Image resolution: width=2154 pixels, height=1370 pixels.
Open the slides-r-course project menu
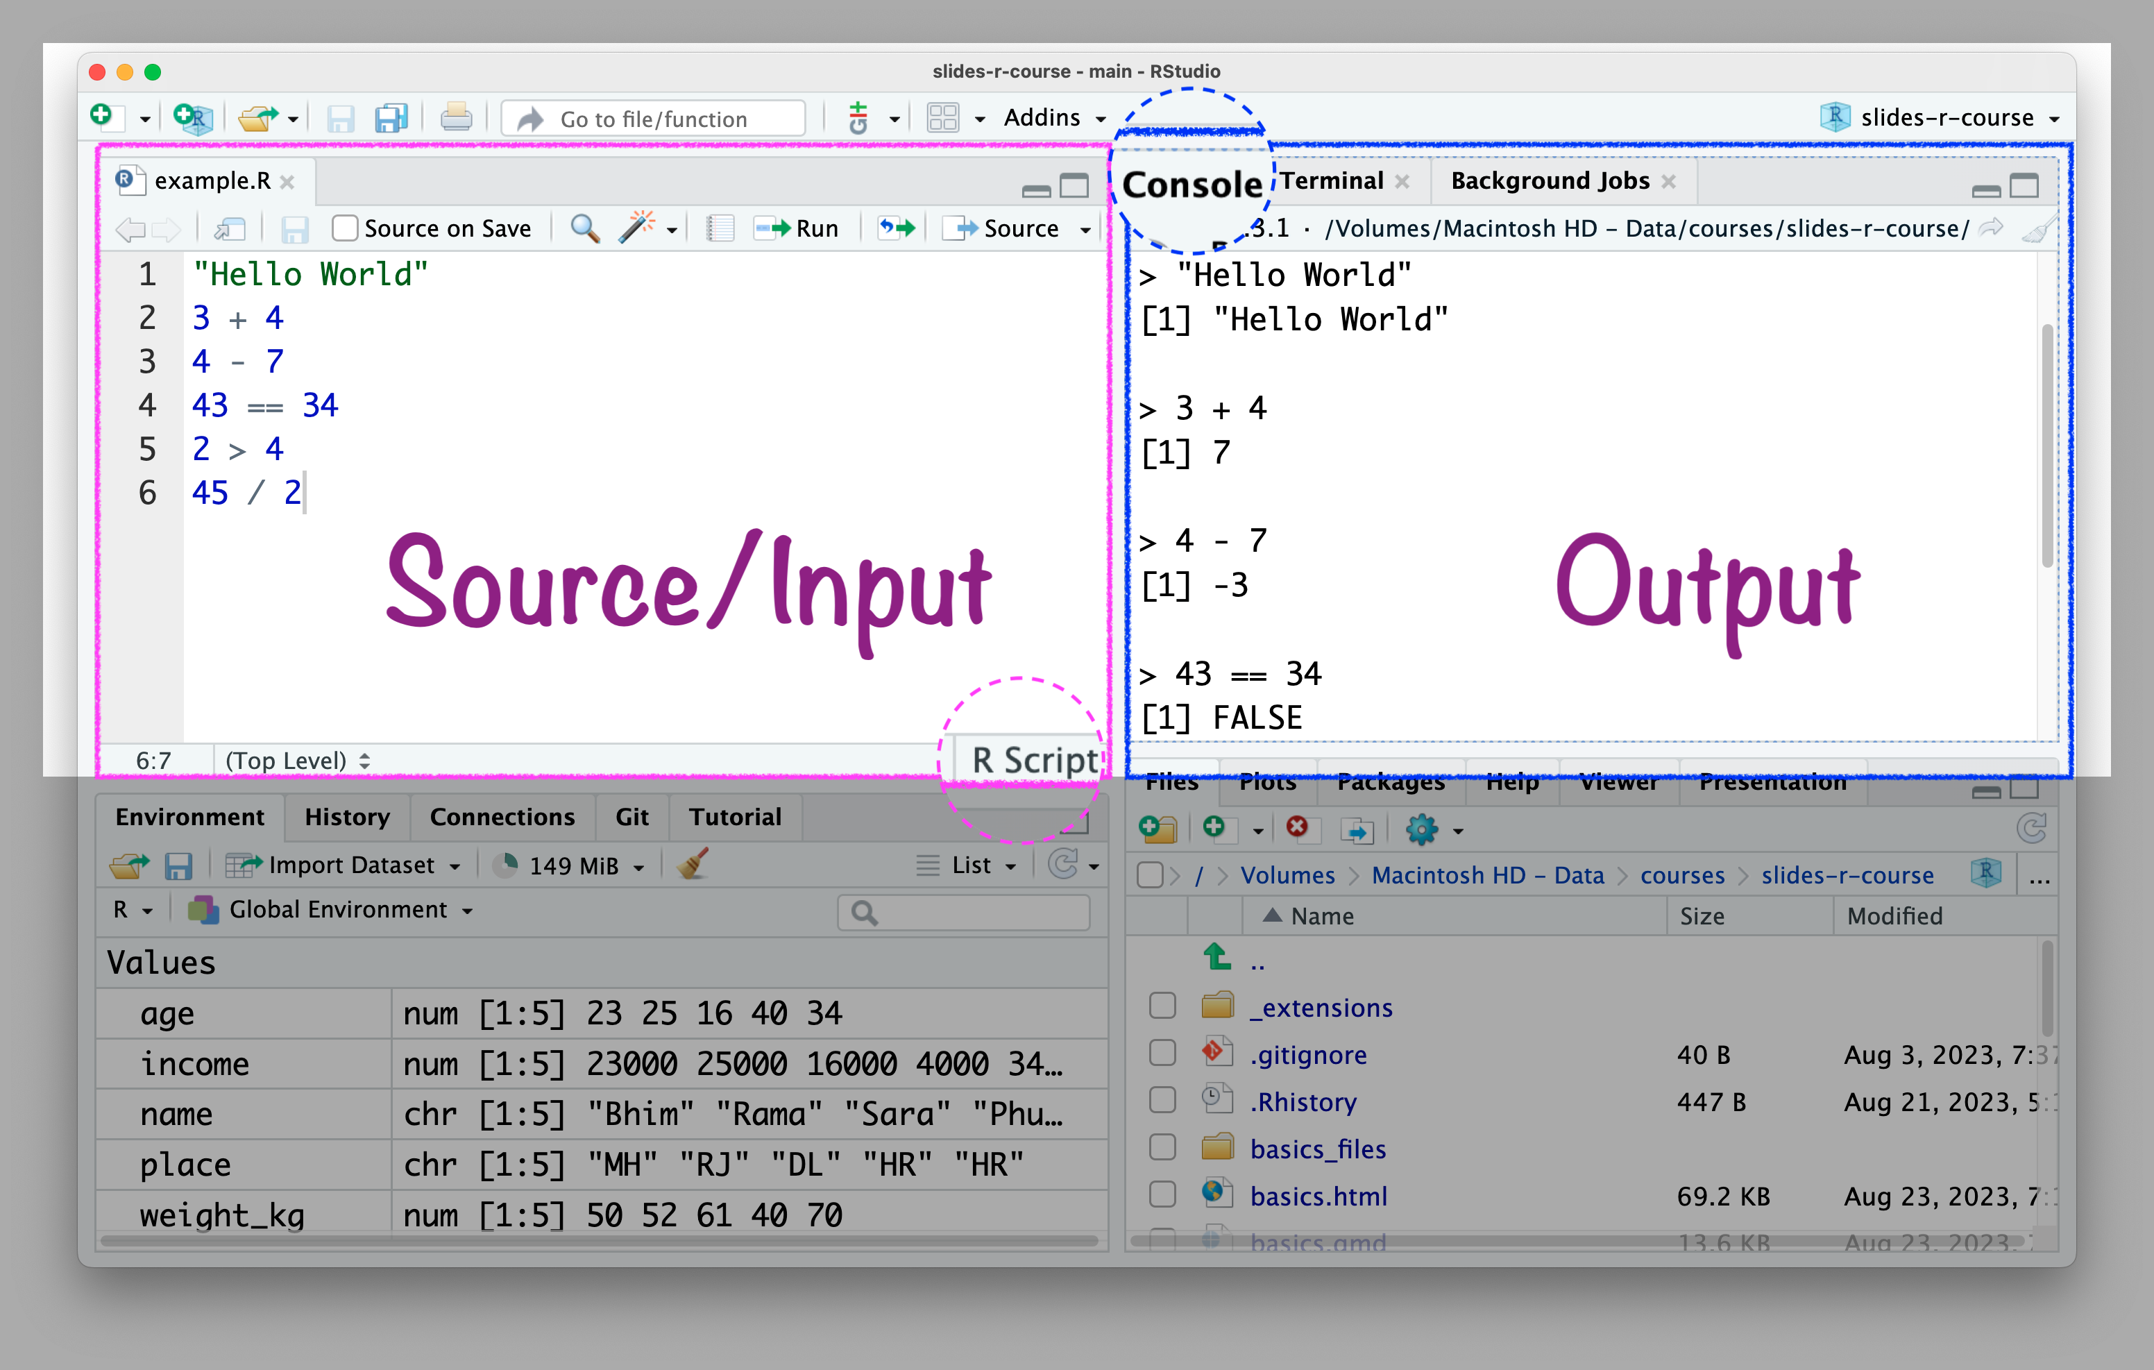(1947, 117)
